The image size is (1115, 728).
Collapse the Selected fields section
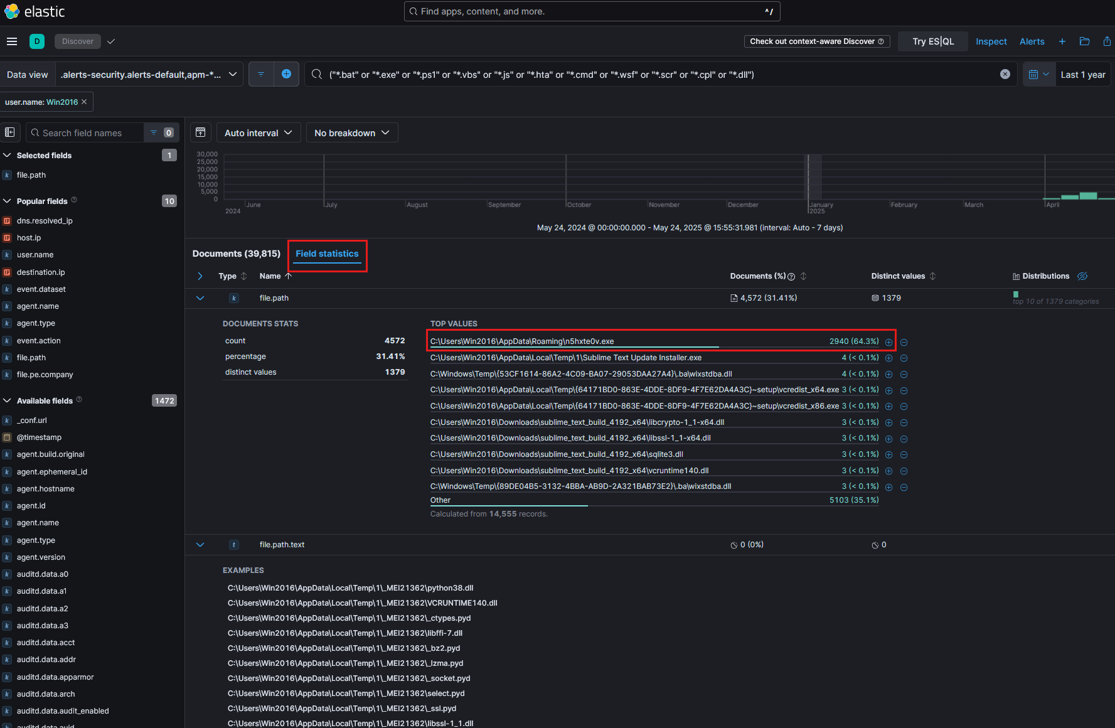[8, 155]
